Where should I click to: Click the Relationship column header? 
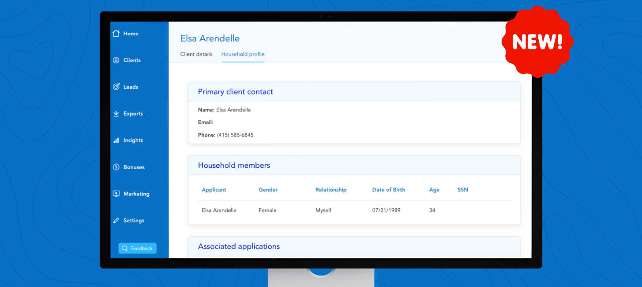[x=331, y=190]
